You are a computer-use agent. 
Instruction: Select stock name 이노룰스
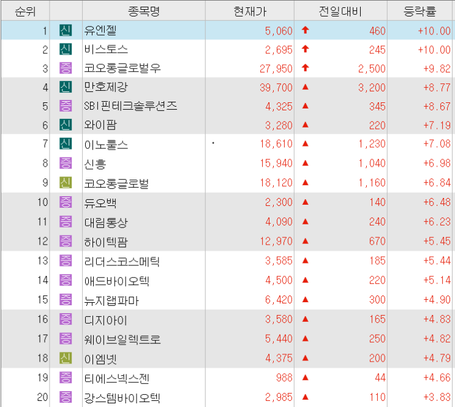point(106,144)
